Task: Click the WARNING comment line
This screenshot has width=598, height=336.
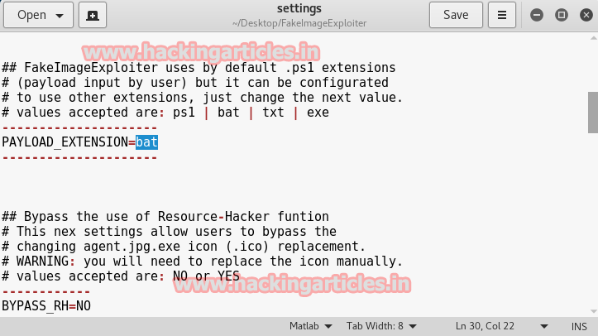Action: click(201, 262)
